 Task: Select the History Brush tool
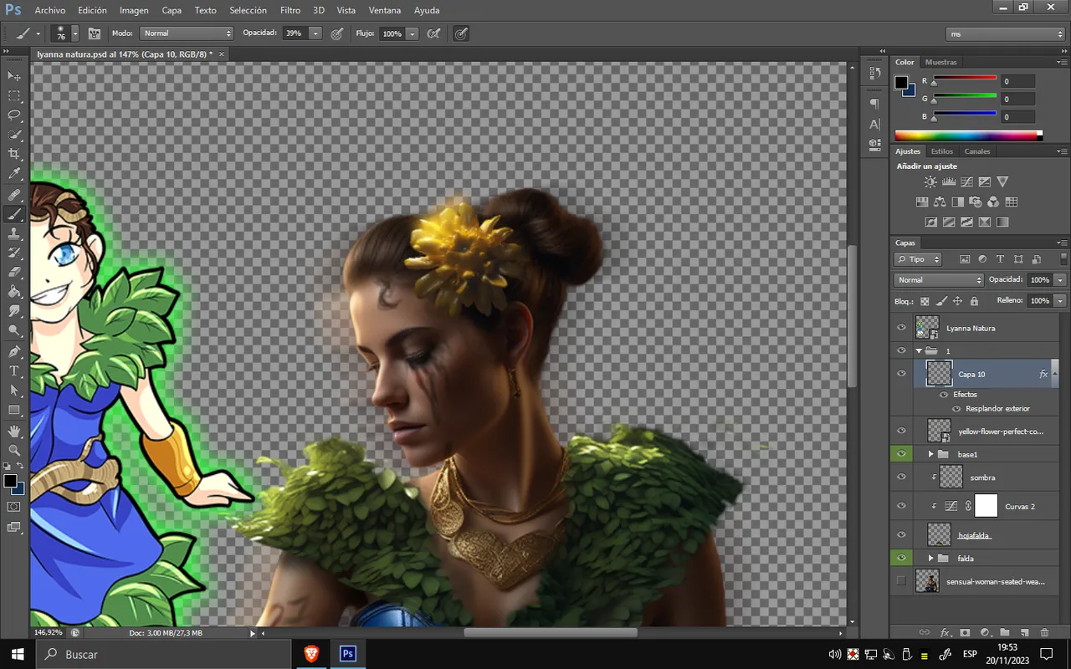[x=14, y=253]
